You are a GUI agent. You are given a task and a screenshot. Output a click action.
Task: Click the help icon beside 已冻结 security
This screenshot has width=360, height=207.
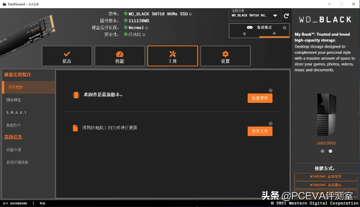[x=144, y=35]
